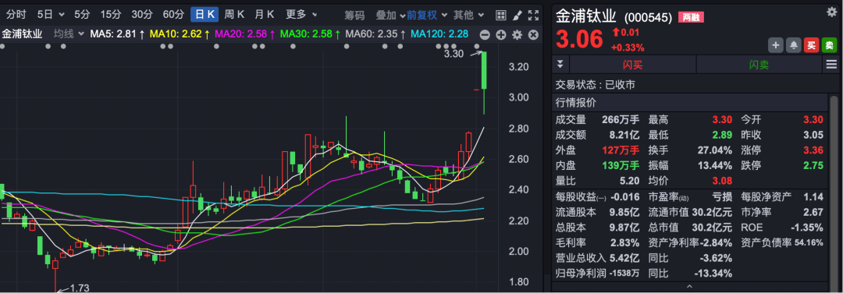Switch to 5分 minute chart
Screen dimensions: 843x293
(x=82, y=15)
